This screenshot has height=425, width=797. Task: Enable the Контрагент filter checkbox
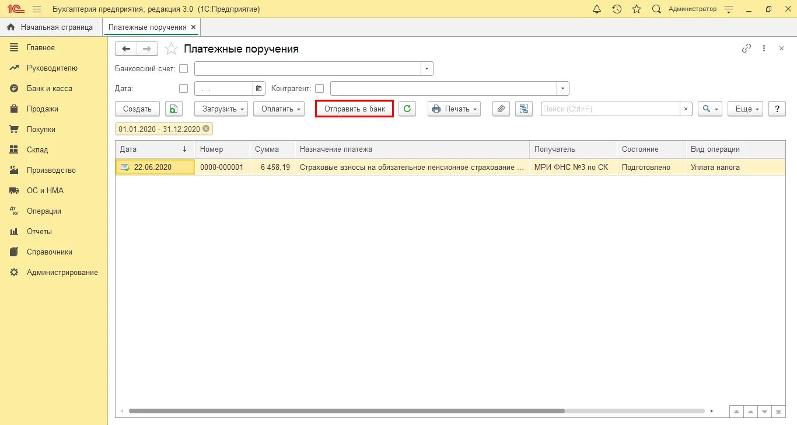(319, 89)
